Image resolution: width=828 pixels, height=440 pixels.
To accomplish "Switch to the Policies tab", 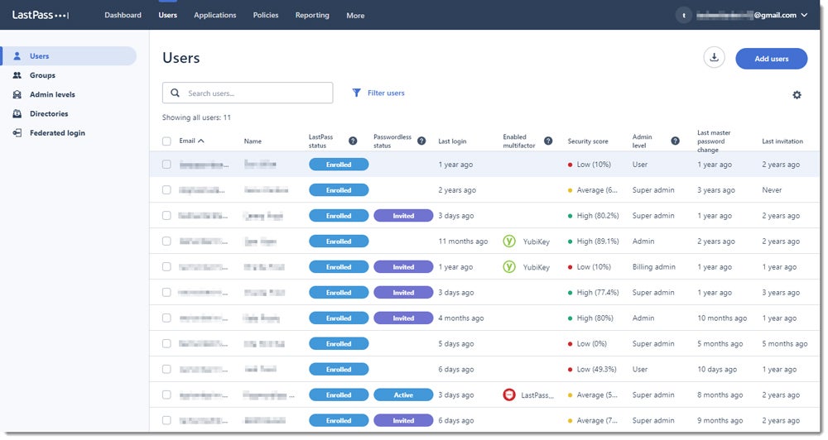I will (x=266, y=15).
